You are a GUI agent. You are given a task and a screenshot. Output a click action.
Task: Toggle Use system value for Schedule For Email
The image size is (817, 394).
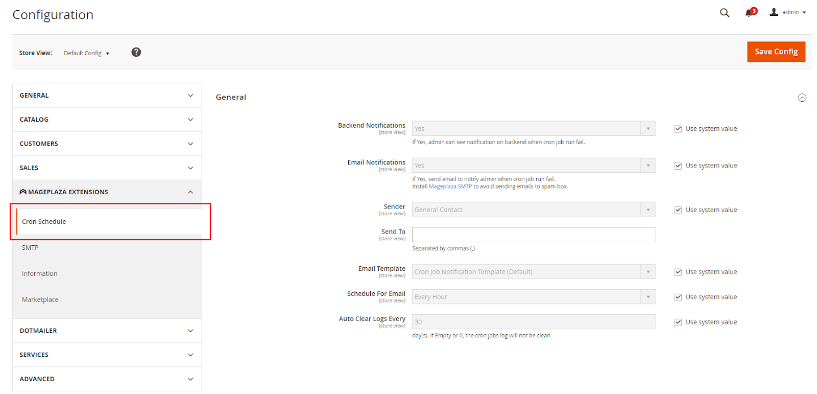click(678, 297)
